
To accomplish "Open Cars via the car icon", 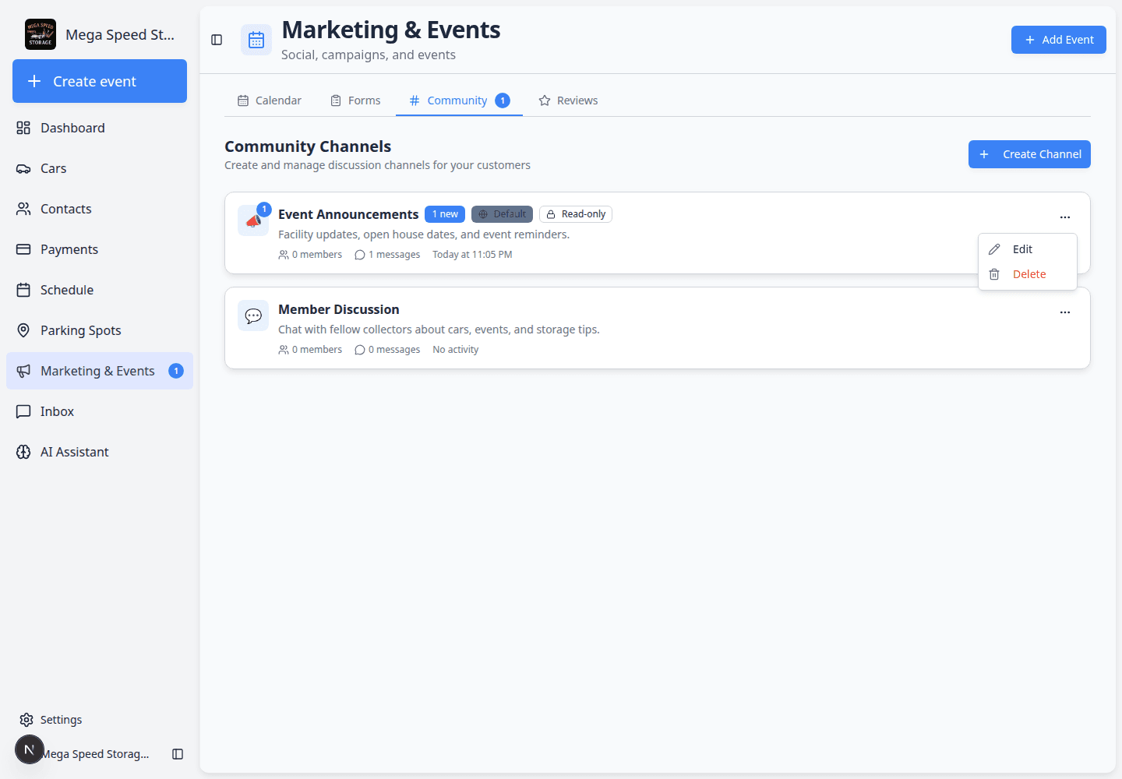I will 23,168.
